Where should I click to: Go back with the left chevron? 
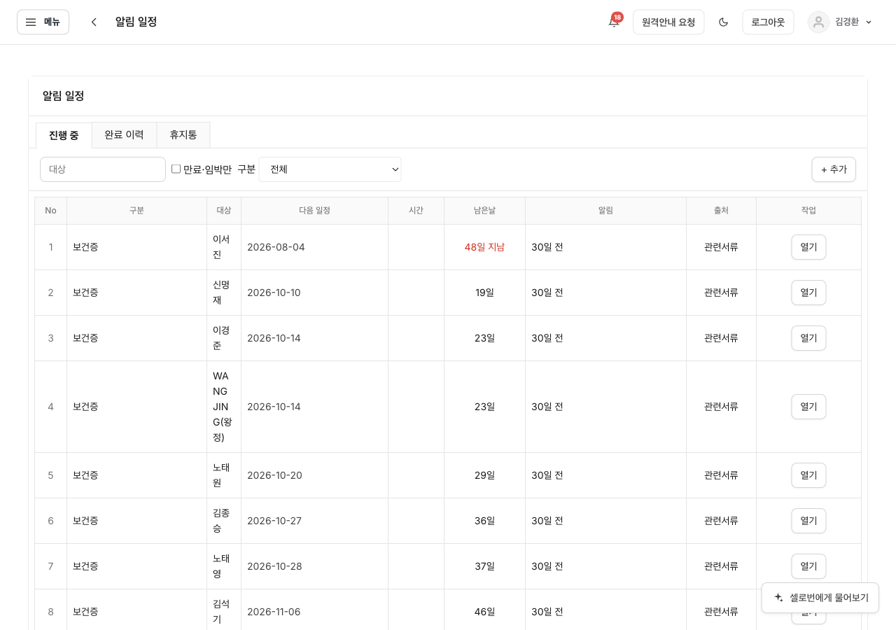click(94, 22)
